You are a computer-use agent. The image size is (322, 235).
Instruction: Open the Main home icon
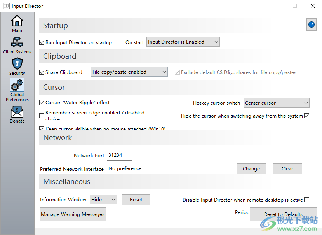[x=17, y=21]
